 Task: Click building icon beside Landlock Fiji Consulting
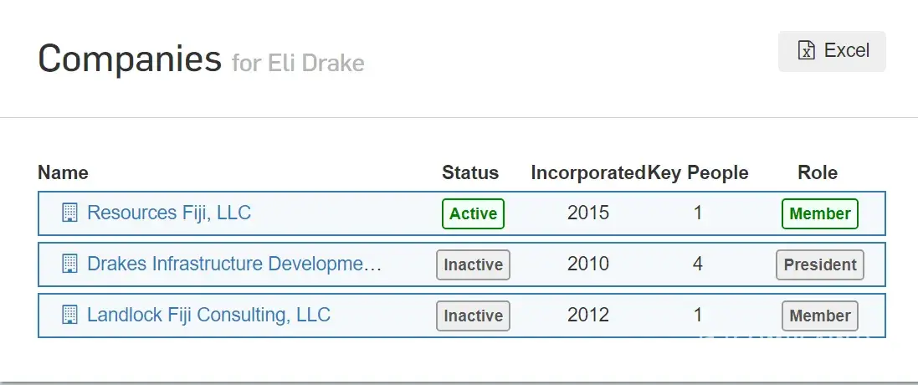pyautogui.click(x=70, y=316)
